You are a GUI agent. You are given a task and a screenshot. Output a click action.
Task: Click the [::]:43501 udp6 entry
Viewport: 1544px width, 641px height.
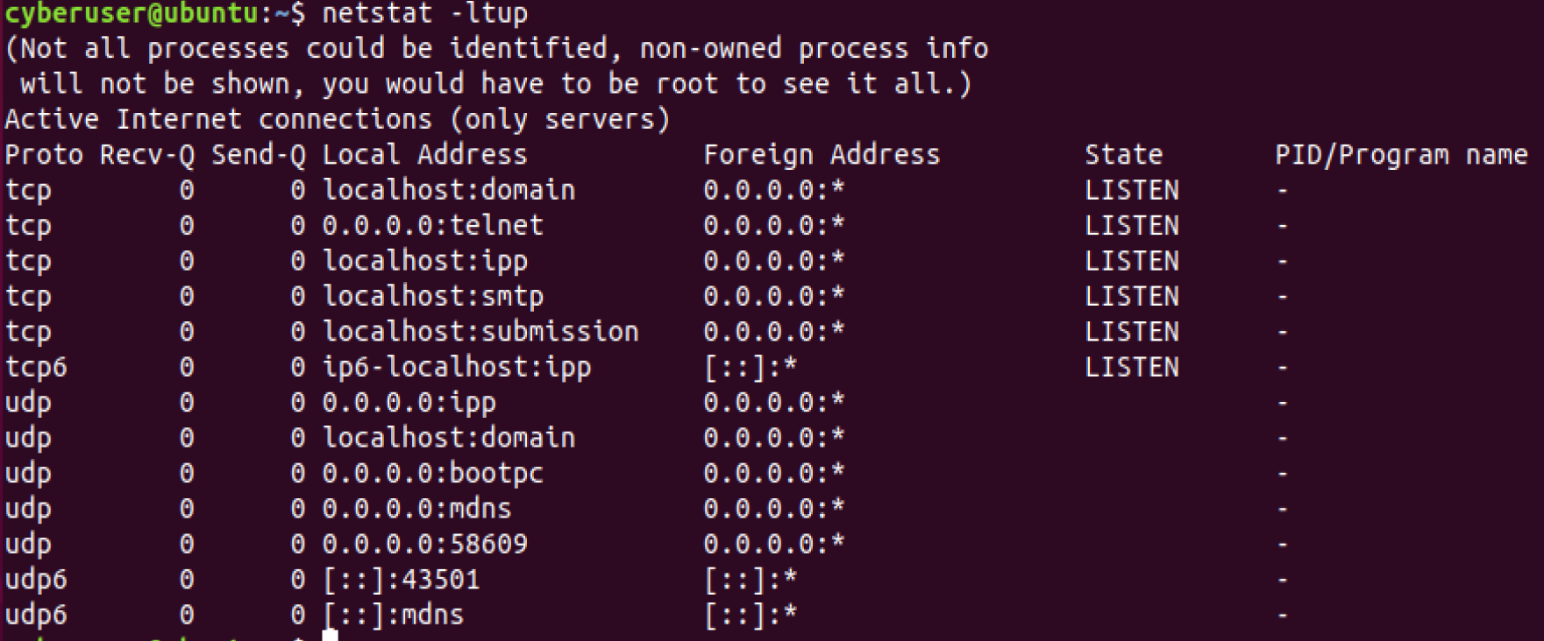[x=401, y=580]
